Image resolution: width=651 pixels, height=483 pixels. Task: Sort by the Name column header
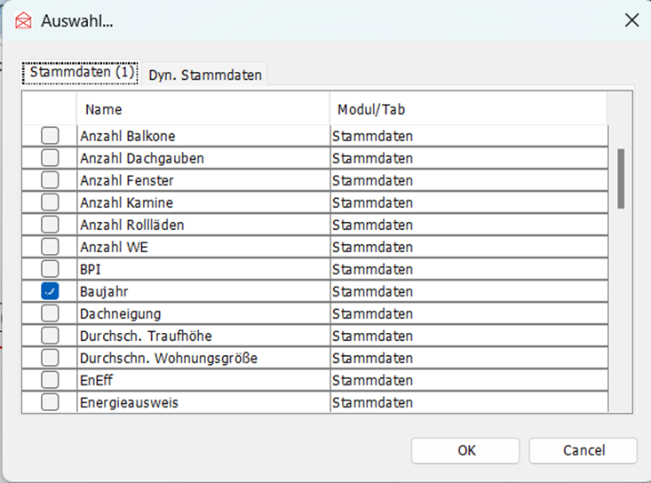coord(202,110)
